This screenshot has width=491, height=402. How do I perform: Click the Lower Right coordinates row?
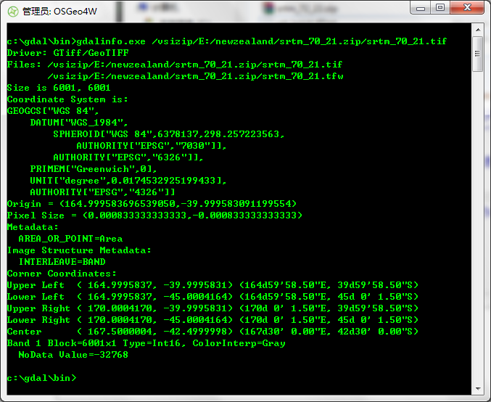tap(213, 319)
